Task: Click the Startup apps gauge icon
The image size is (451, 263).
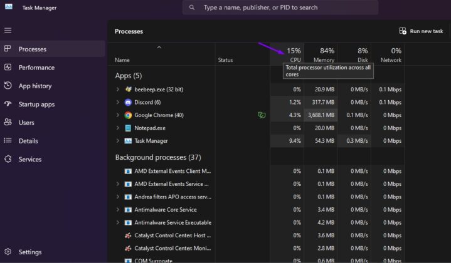Action: (8, 104)
